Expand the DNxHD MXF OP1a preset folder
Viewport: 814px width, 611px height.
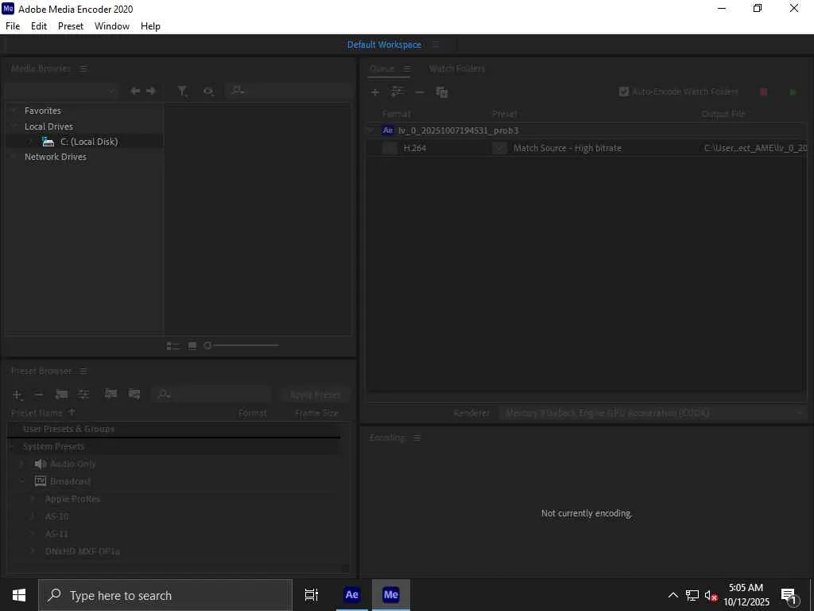33,551
